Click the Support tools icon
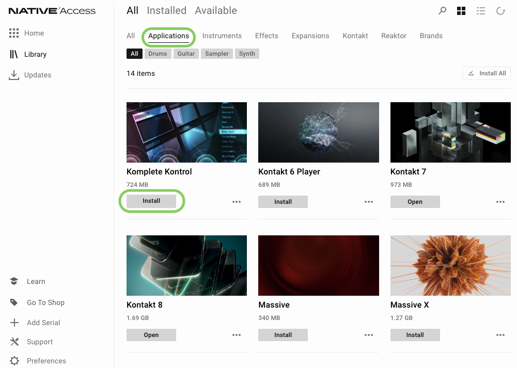 (14, 342)
